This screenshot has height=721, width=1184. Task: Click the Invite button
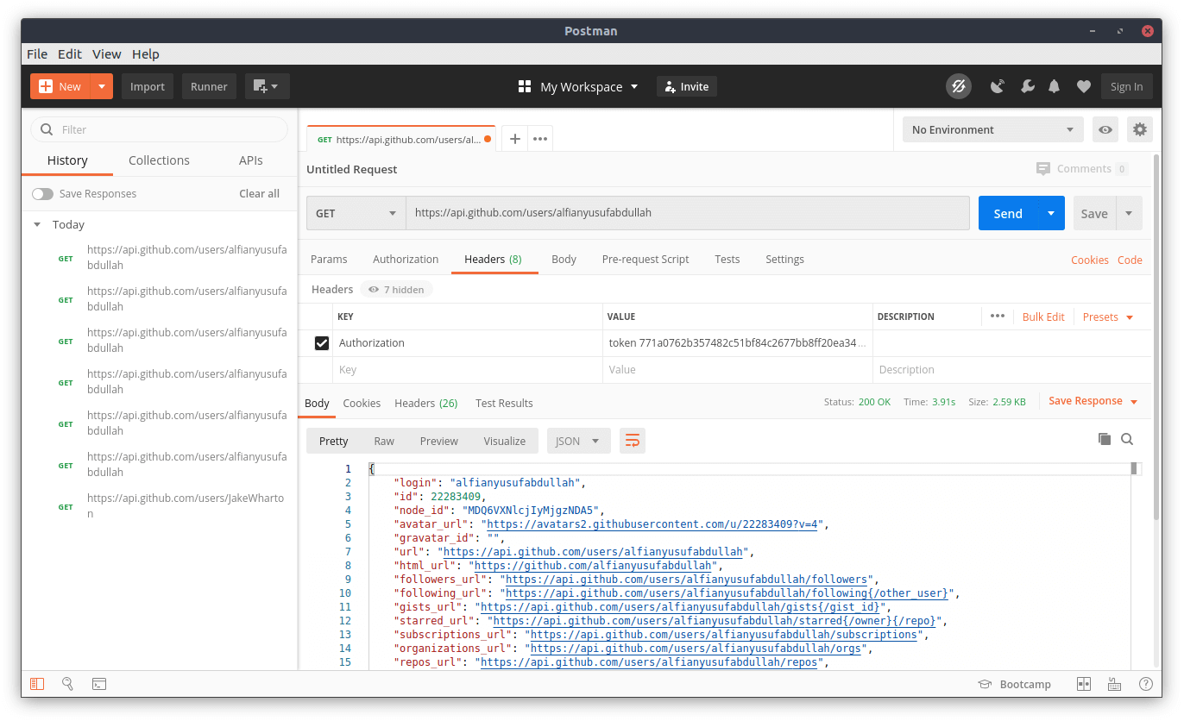tap(687, 86)
